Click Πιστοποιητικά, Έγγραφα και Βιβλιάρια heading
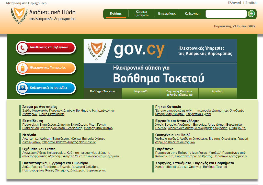Image resolution: width=263 pixels, height=185 pixels. (55, 163)
